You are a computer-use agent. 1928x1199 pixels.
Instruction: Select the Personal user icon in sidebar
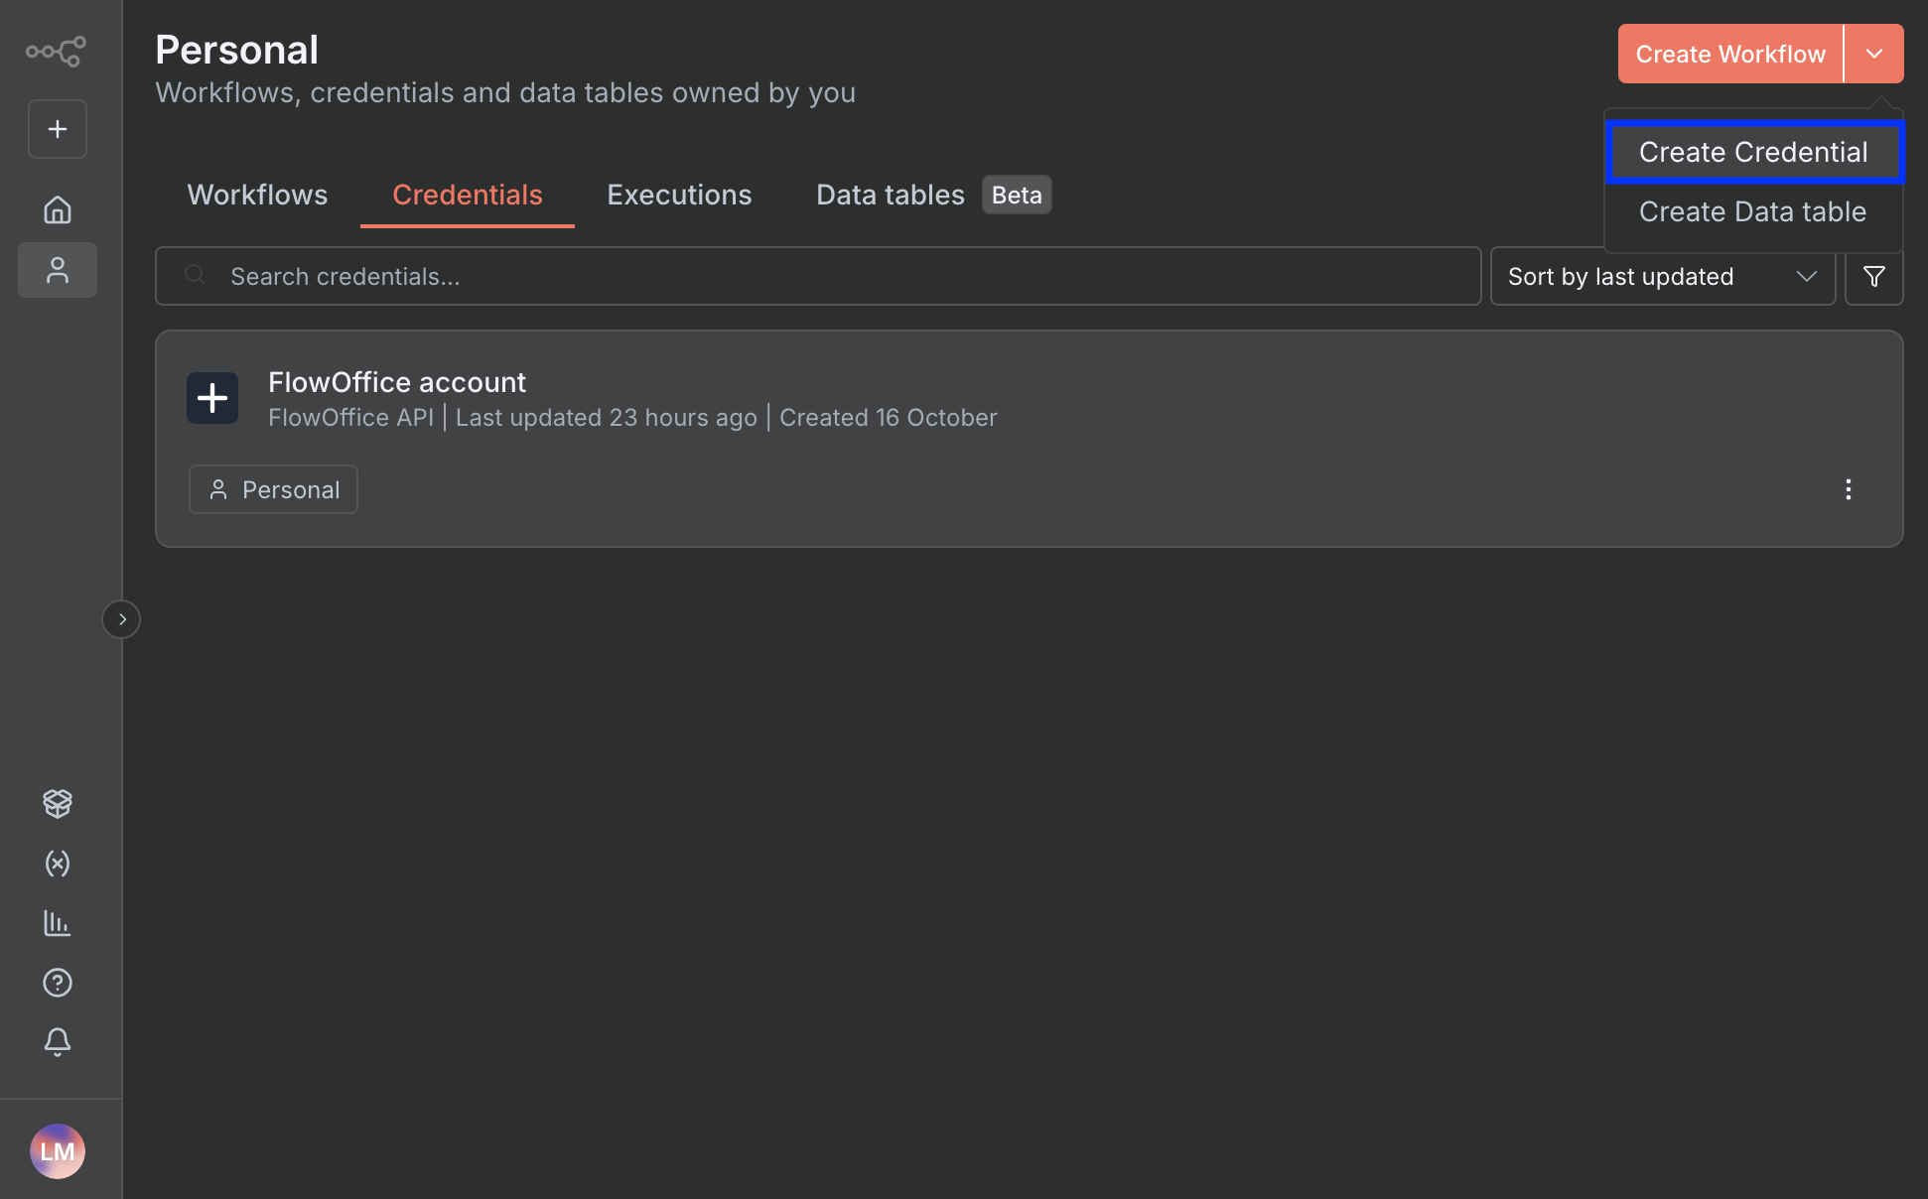click(58, 270)
